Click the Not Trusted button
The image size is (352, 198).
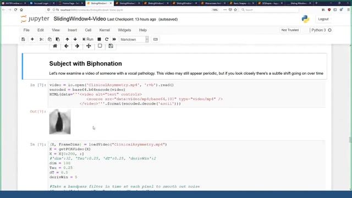290,30
